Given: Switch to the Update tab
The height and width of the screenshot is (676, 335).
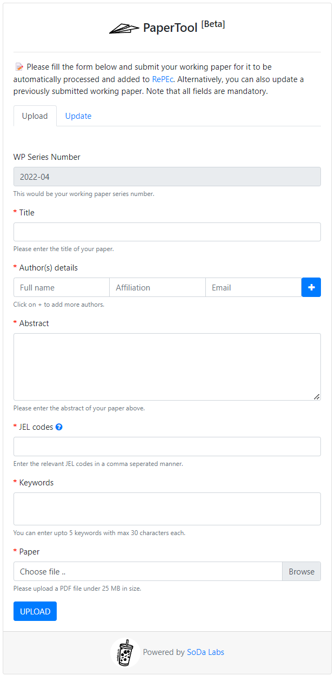Looking at the screenshot, I should 78,116.
